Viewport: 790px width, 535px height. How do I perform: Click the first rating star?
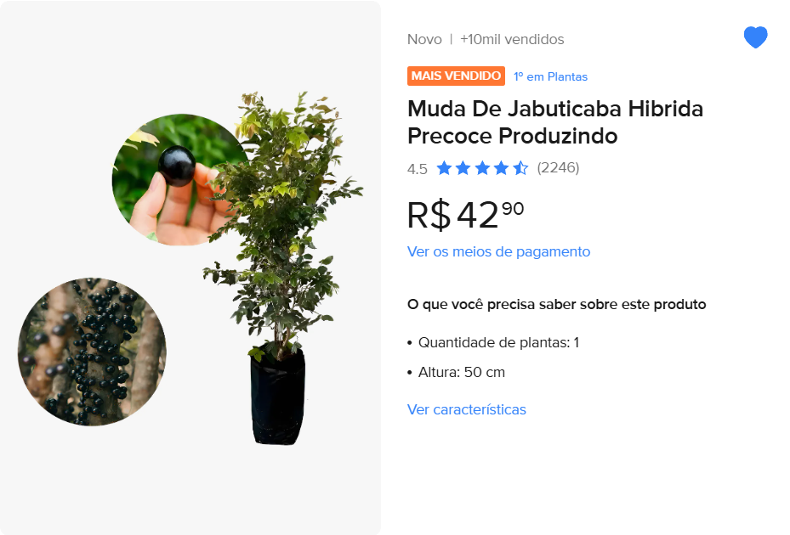tap(444, 167)
